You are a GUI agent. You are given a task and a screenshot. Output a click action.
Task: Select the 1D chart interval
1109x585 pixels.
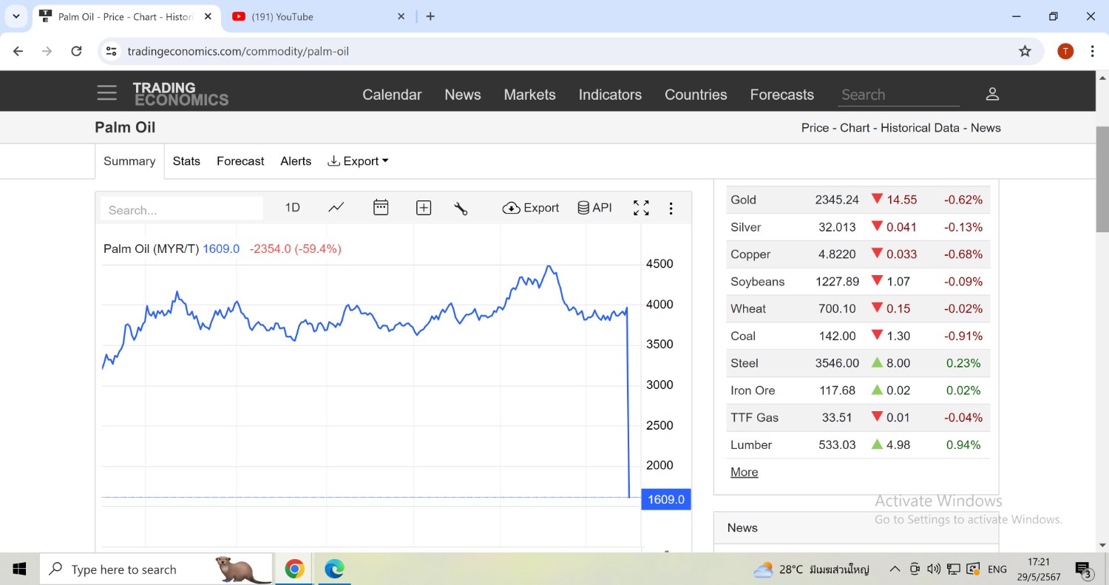(x=293, y=208)
